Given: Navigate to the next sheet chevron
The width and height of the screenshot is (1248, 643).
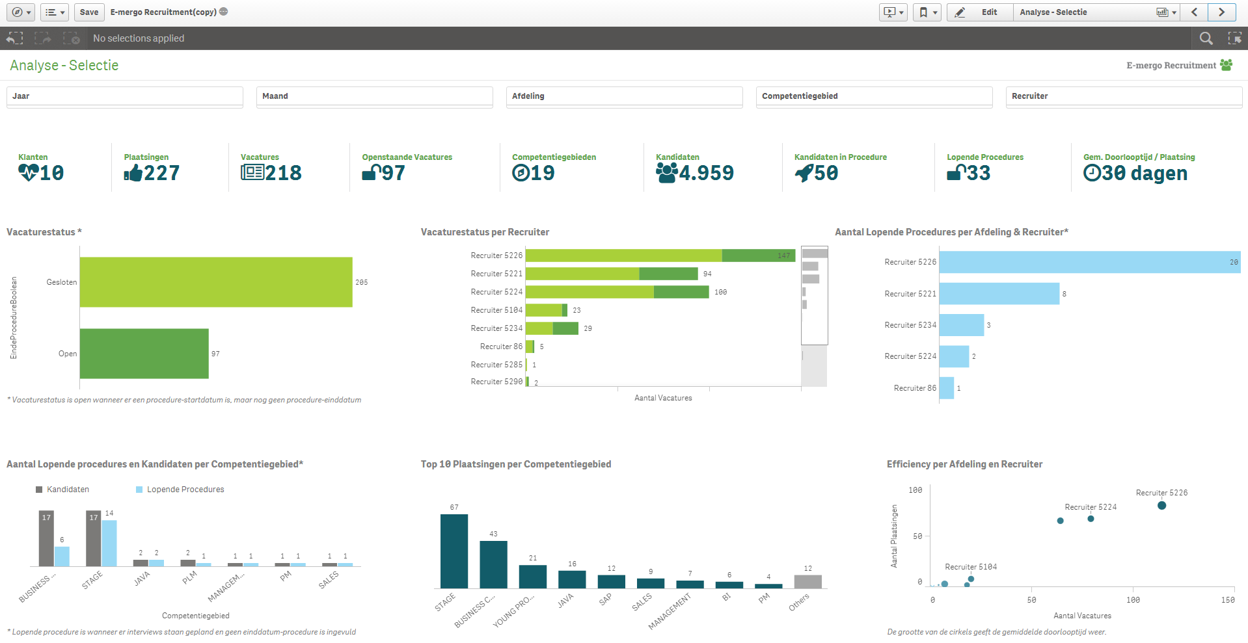Looking at the screenshot, I should [x=1221, y=12].
